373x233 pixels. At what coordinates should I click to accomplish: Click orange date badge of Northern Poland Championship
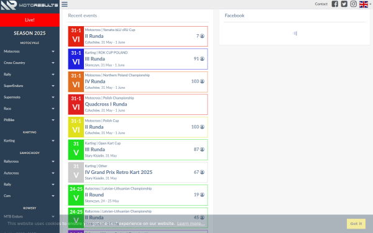pos(76,82)
